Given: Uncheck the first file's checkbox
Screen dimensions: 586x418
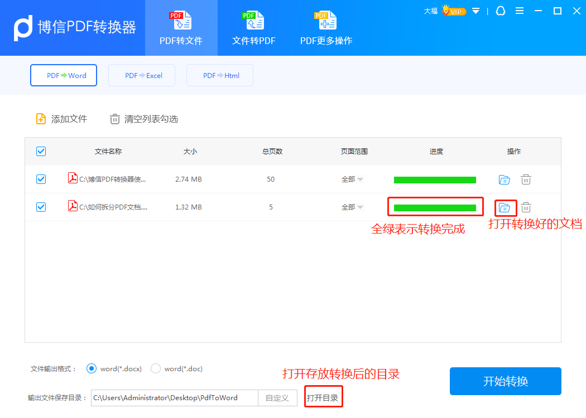Looking at the screenshot, I should 41,179.
